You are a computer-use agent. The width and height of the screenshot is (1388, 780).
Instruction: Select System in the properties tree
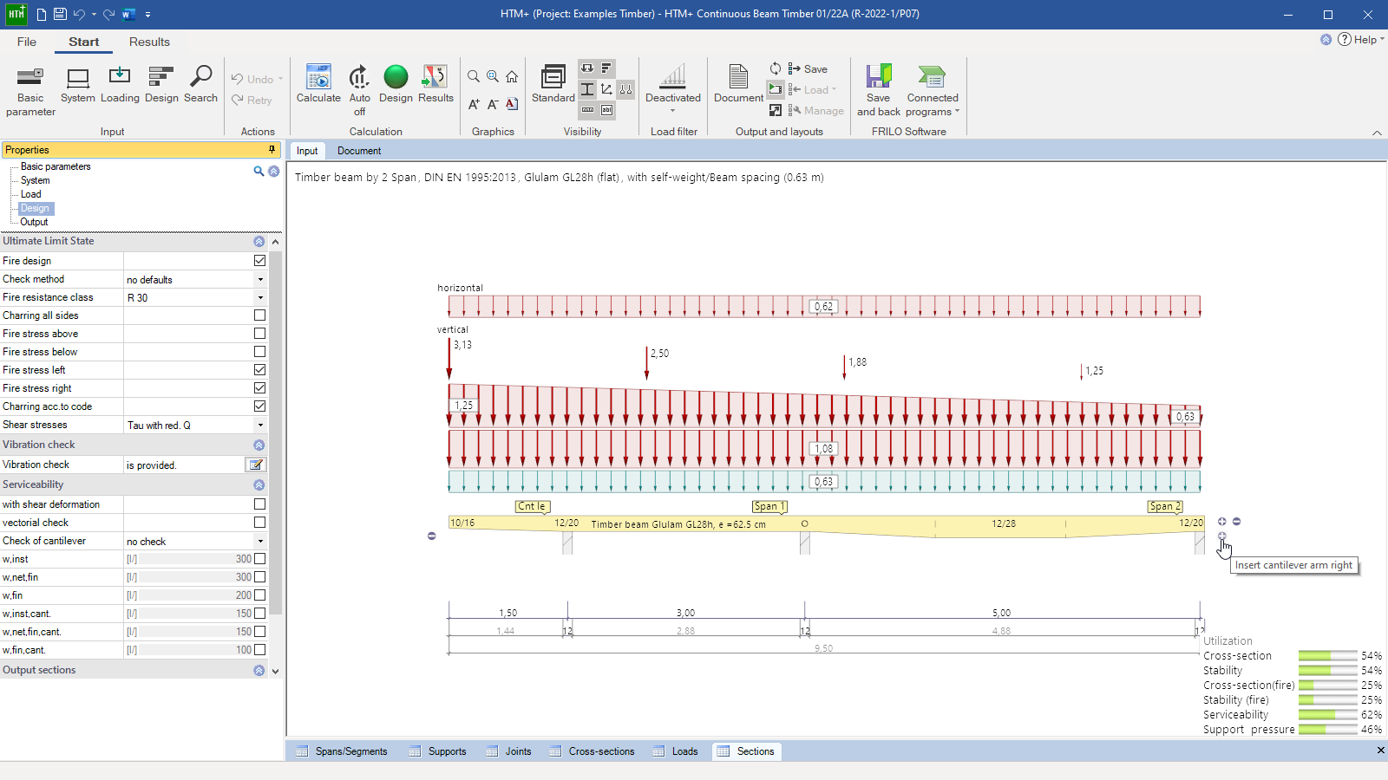[36, 180]
